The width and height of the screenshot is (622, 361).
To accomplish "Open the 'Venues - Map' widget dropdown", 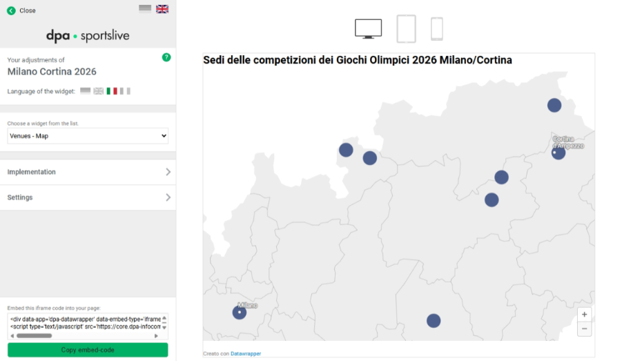I will pyautogui.click(x=88, y=136).
